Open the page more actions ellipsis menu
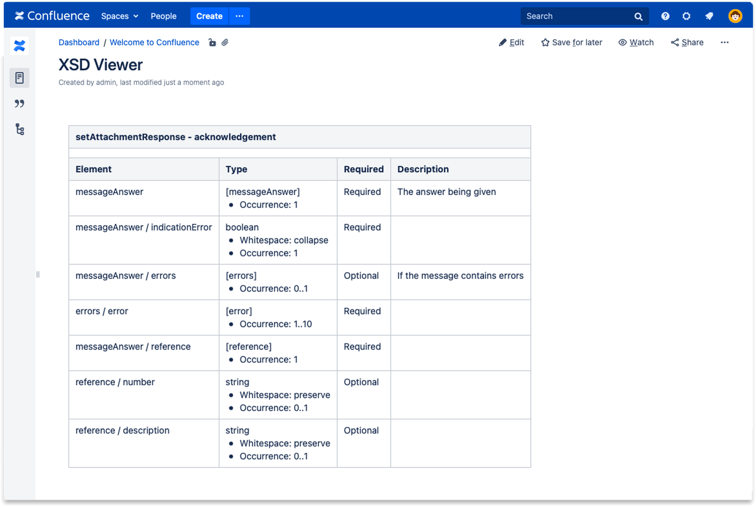The image size is (756, 507). coord(724,42)
